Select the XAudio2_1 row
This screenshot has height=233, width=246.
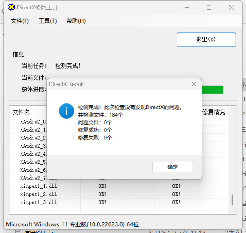28,130
